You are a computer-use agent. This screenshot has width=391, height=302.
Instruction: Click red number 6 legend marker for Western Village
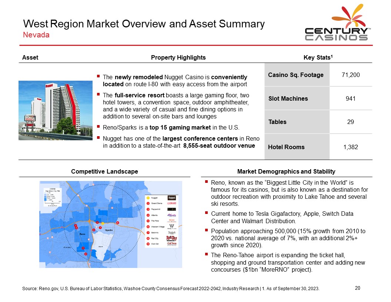pyautogui.click(x=148, y=227)
